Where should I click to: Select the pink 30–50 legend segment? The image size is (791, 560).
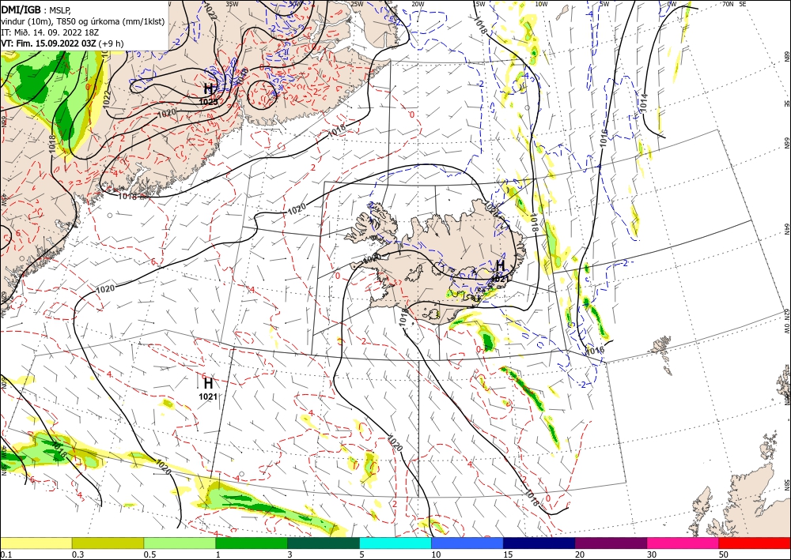pos(683,543)
